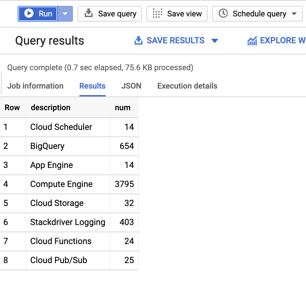The width and height of the screenshot is (306, 288).
Task: Expand the SAVE RESULTS dropdown arrow
Action: point(215,41)
